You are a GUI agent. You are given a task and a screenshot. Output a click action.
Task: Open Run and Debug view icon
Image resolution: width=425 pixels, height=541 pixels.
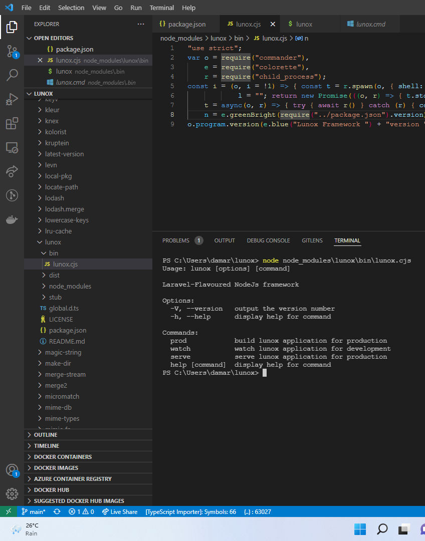coord(12,99)
